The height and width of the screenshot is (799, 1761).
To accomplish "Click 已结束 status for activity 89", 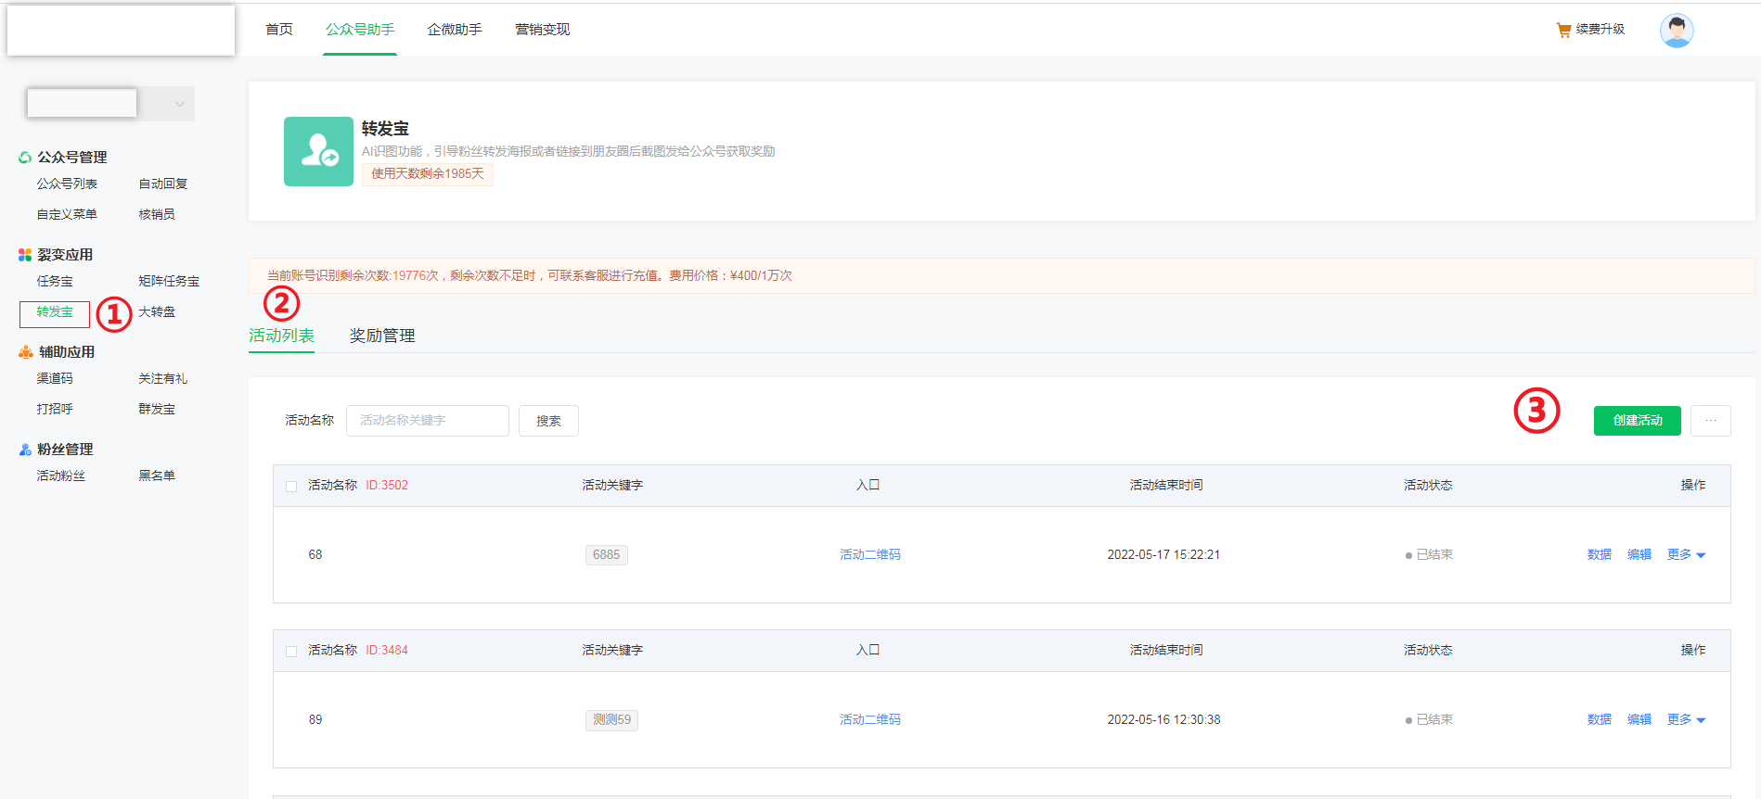I will click(x=1429, y=719).
